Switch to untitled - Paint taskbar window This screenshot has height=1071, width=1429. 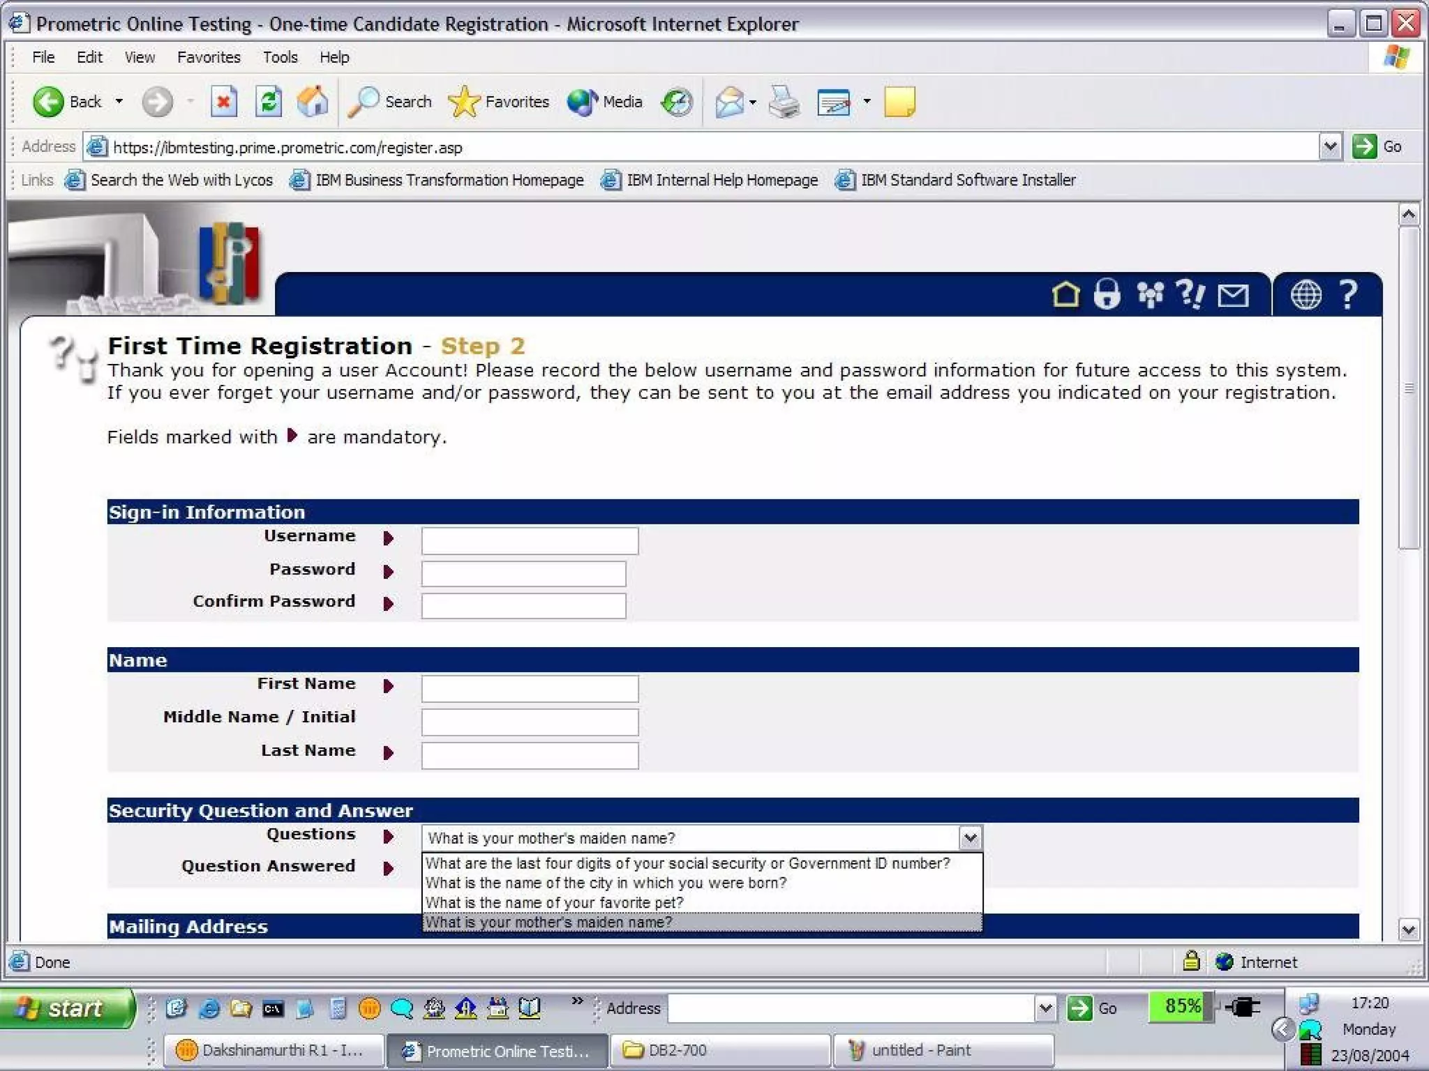point(921,1050)
